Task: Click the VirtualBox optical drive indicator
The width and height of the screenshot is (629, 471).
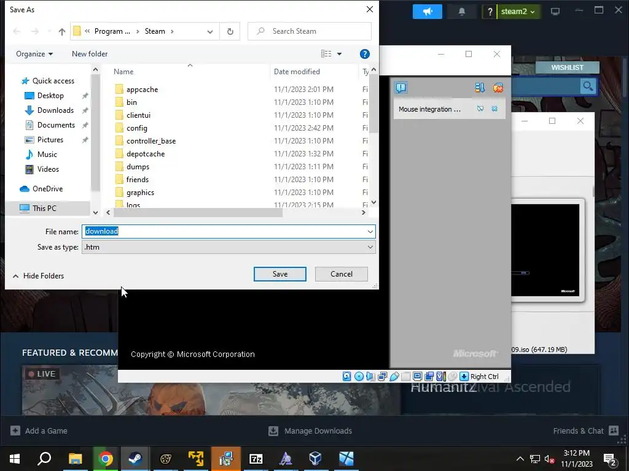Action: [x=359, y=377]
